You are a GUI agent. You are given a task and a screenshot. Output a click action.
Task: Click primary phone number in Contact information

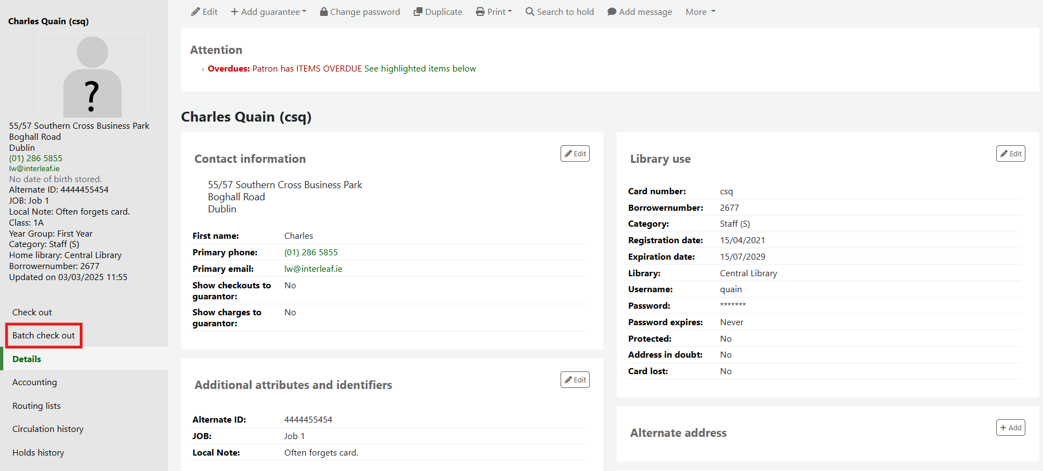(311, 253)
